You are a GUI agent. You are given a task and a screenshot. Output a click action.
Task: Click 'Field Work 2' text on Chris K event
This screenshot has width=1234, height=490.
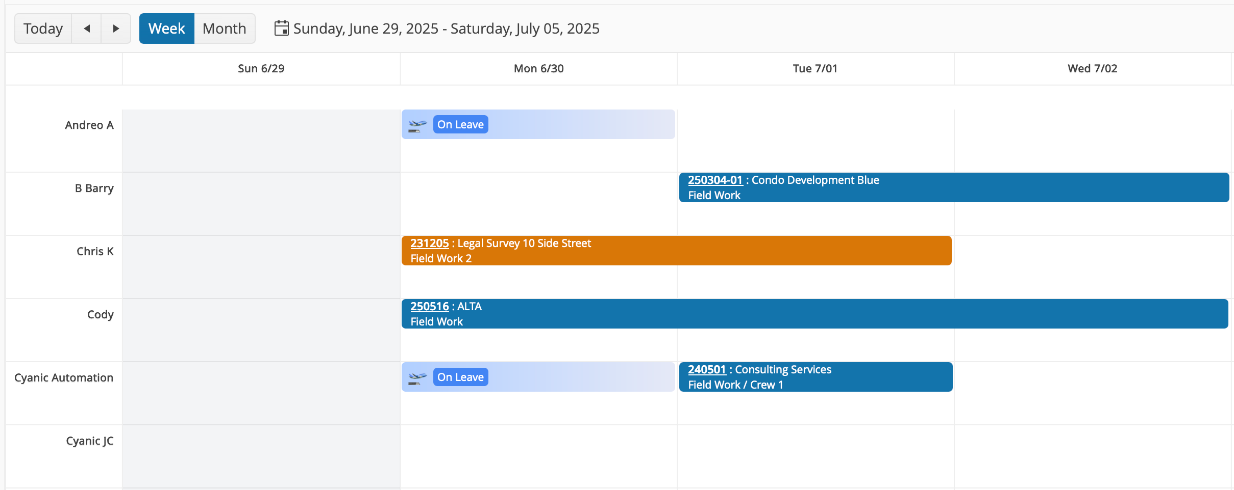point(441,258)
